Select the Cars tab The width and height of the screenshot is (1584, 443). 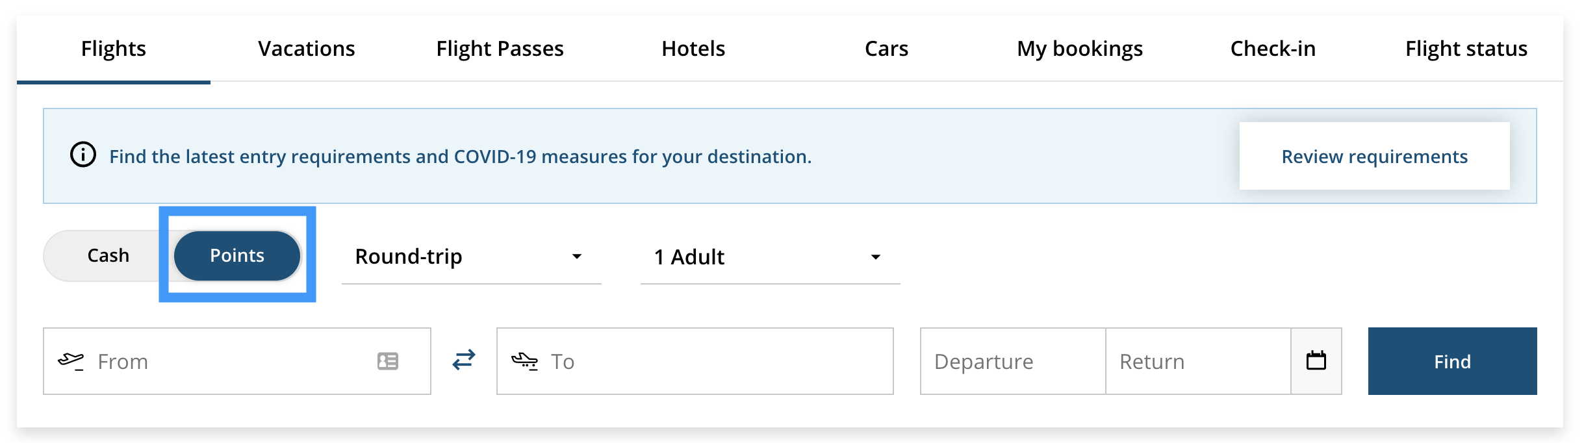[886, 49]
